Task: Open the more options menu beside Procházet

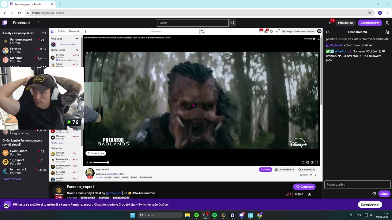Action: tap(38, 23)
